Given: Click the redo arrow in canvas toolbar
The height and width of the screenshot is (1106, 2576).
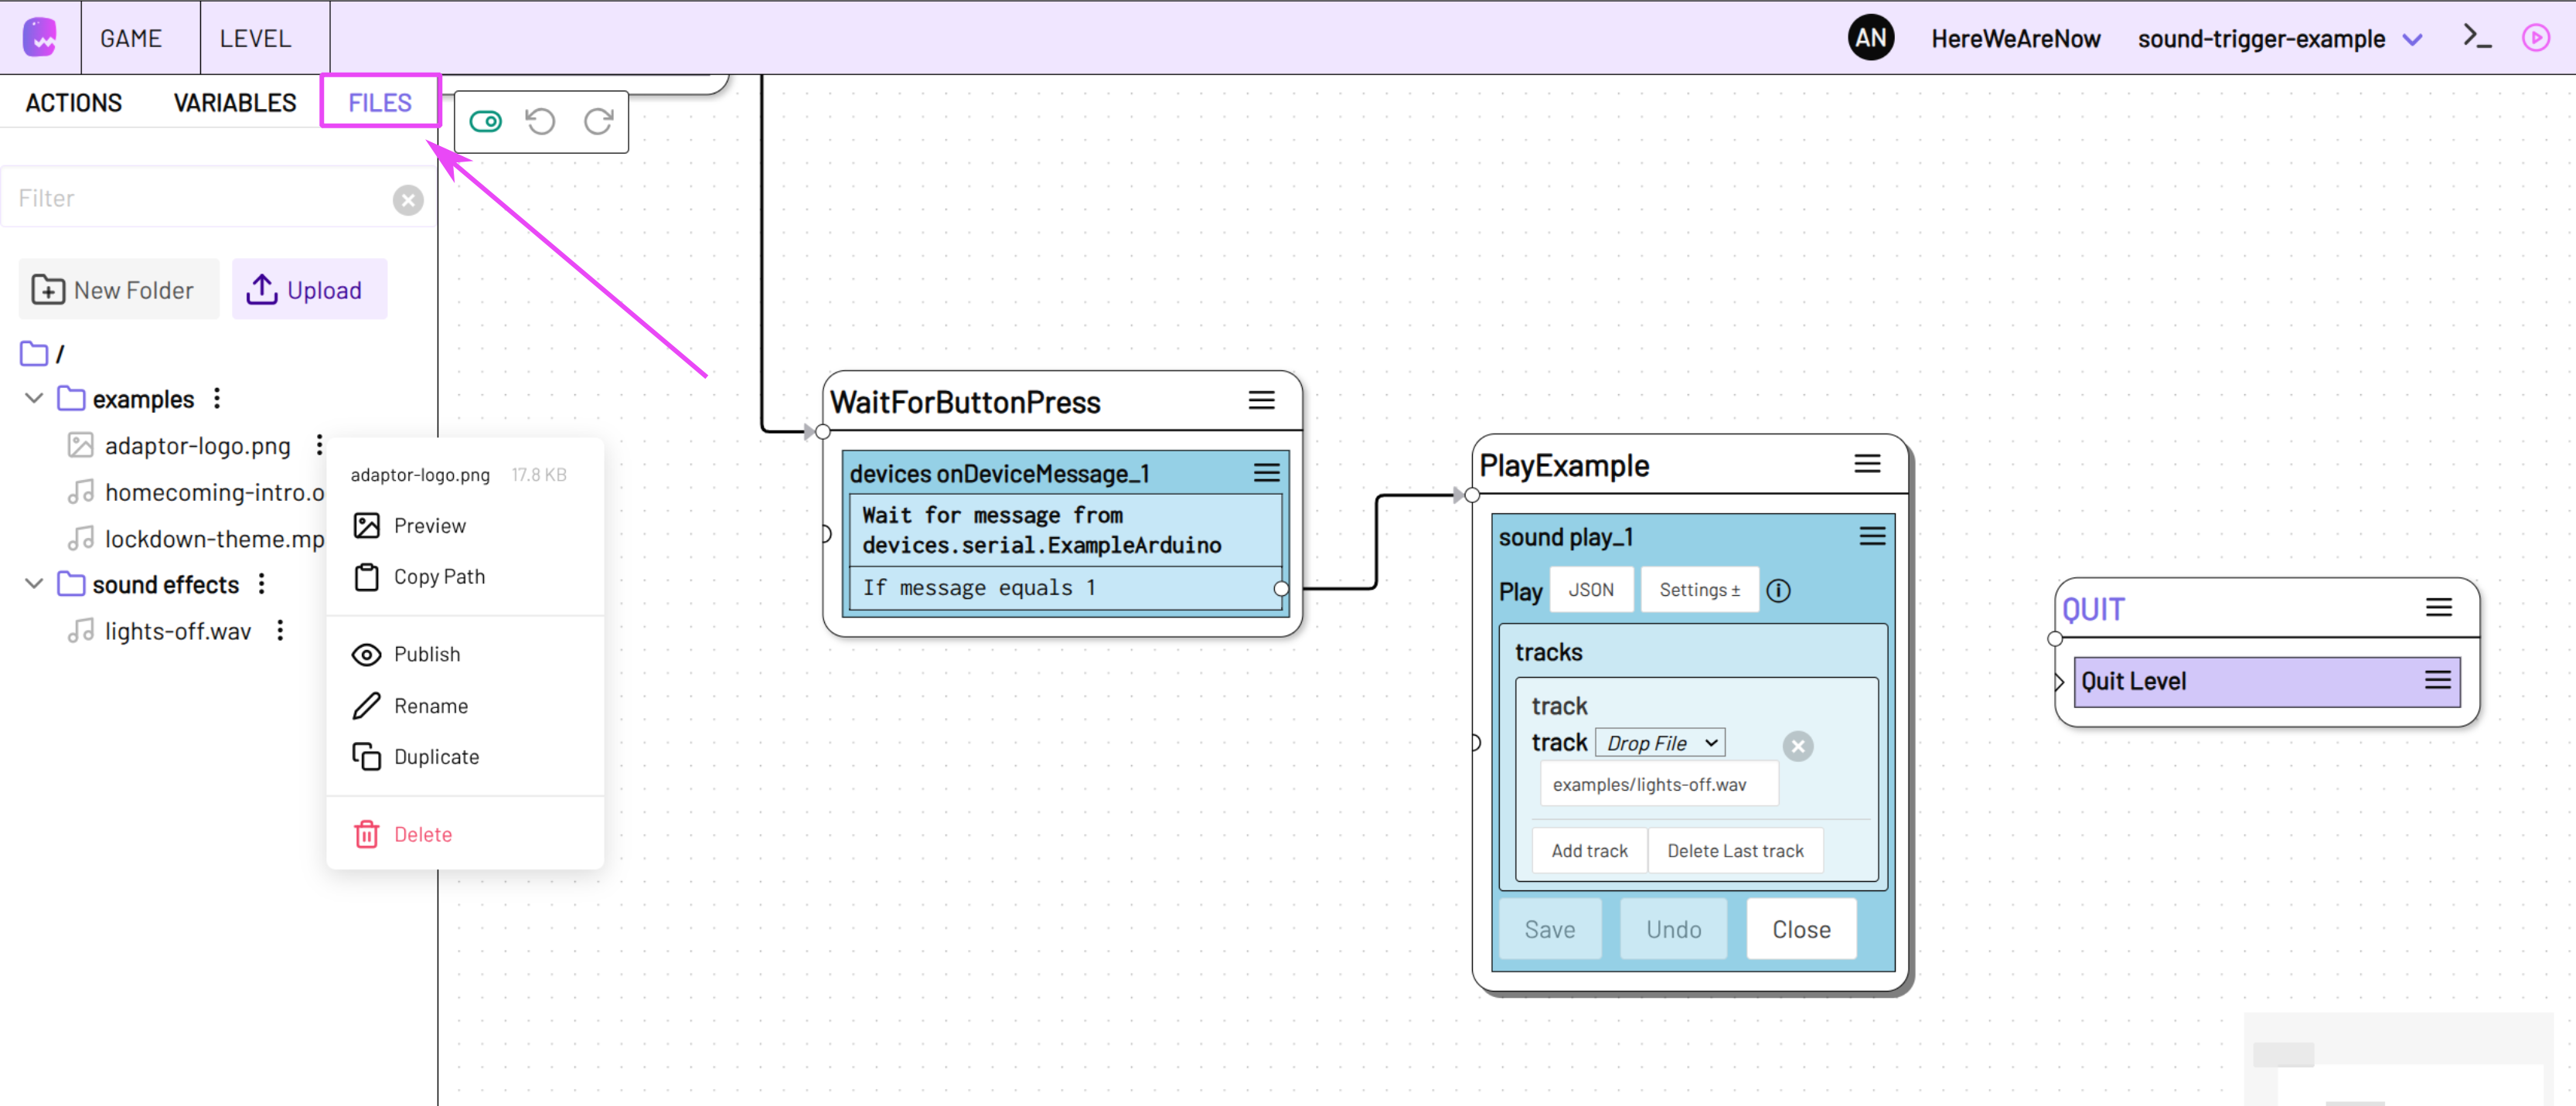Looking at the screenshot, I should tap(598, 122).
